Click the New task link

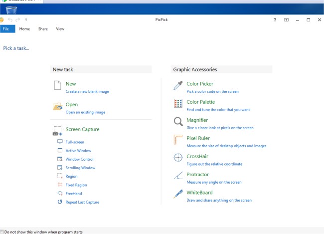71,84
